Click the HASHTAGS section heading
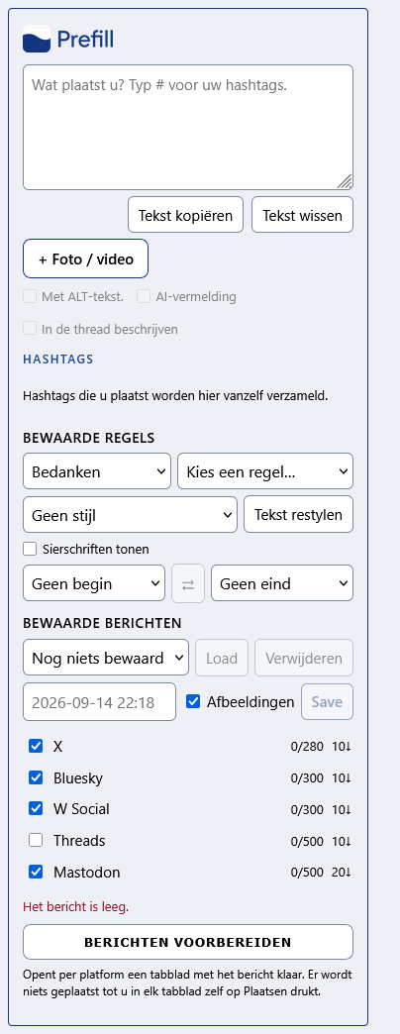Image resolution: width=400 pixels, height=1034 pixels. click(58, 360)
